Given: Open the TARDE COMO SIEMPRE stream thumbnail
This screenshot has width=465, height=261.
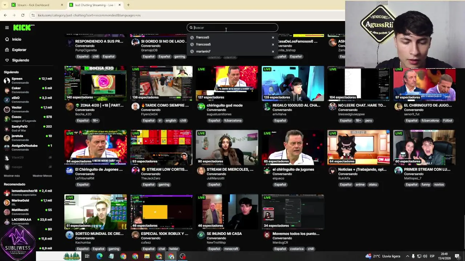Looking at the screenshot, I should tap(161, 83).
